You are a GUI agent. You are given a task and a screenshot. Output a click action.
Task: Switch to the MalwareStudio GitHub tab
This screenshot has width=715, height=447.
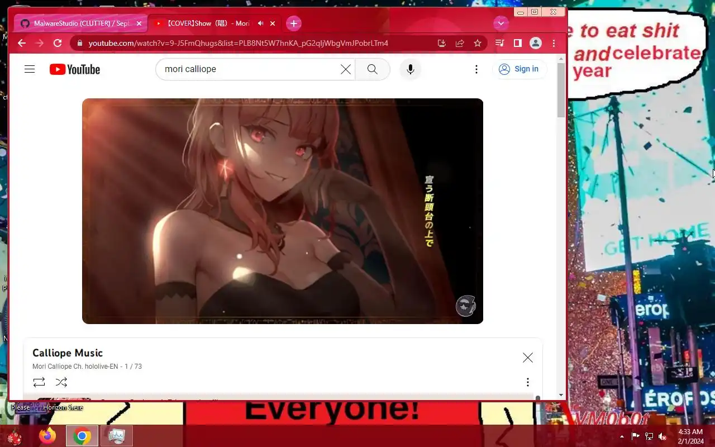pyautogui.click(x=81, y=23)
